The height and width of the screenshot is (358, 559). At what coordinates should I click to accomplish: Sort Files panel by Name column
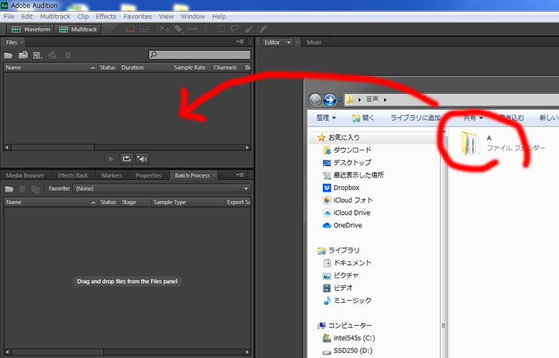[x=50, y=67]
